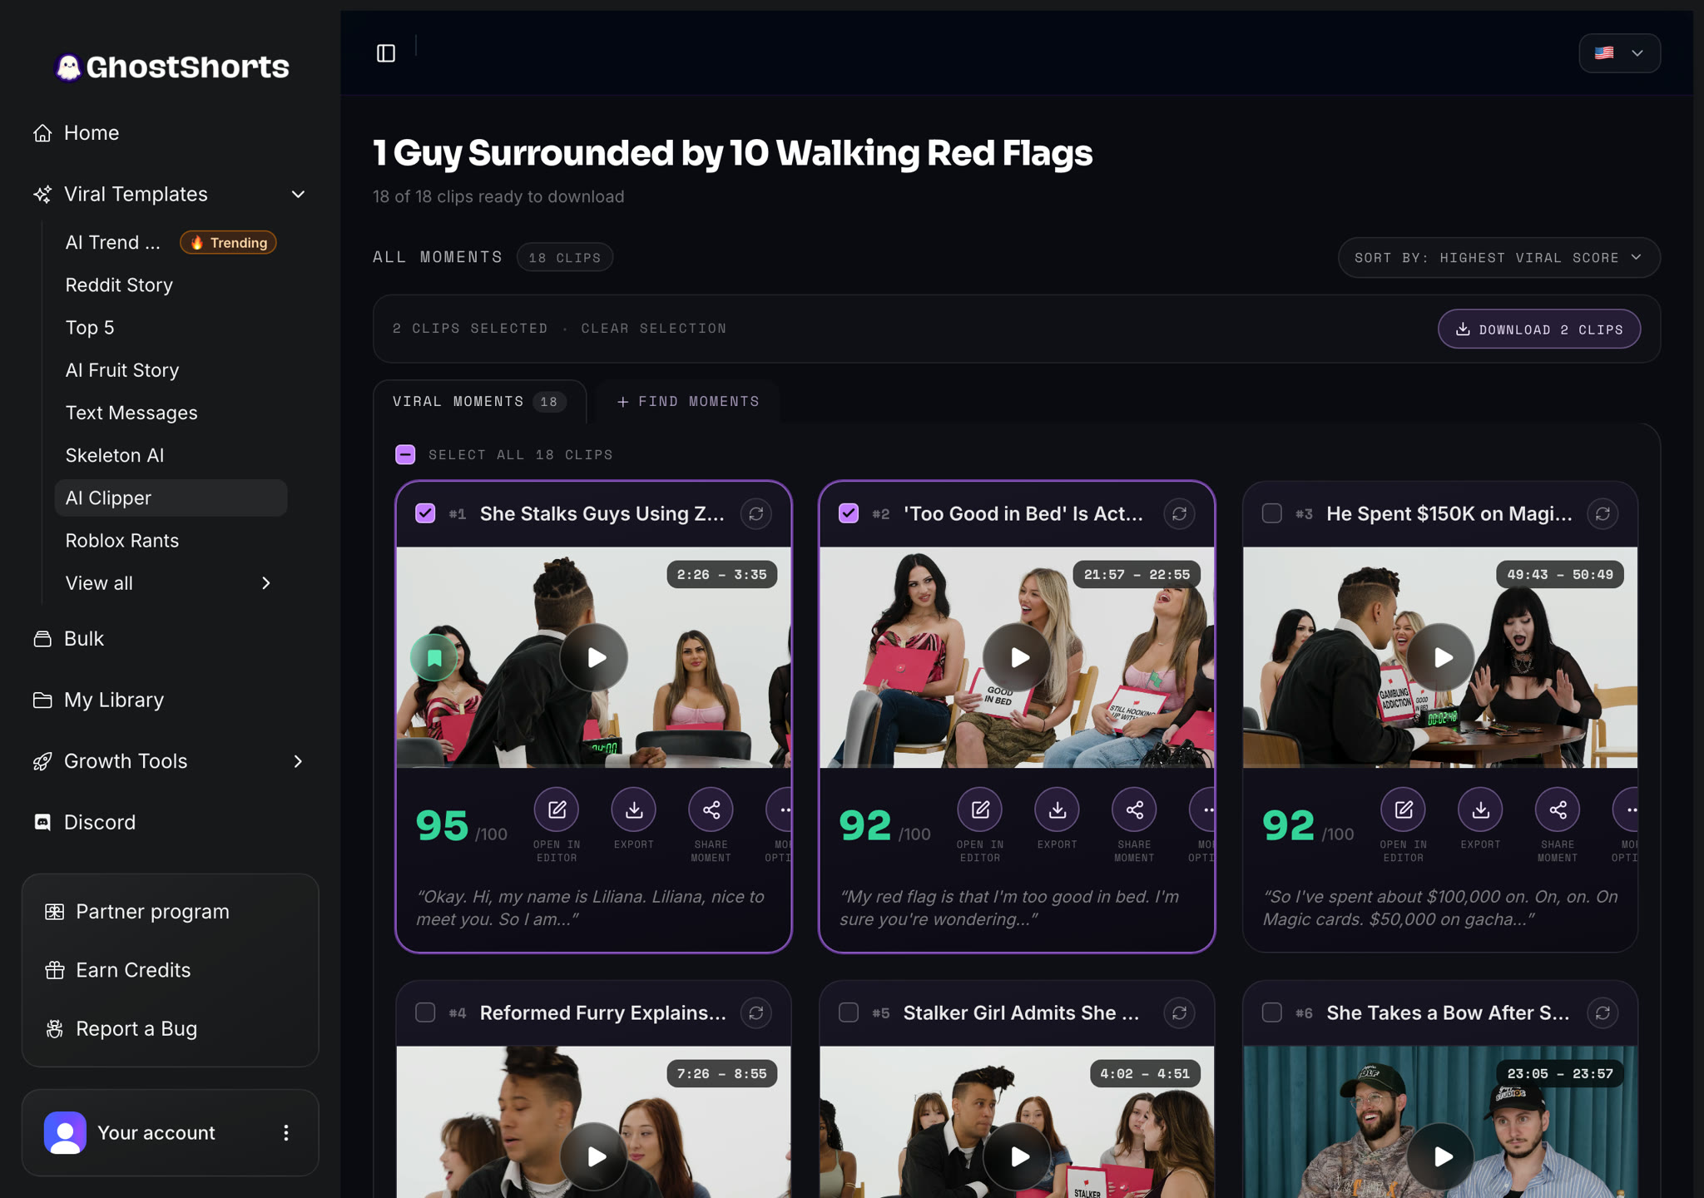Click the regenerate icon on clip #1
Viewport: 1704px width, 1198px height.
pos(756,514)
